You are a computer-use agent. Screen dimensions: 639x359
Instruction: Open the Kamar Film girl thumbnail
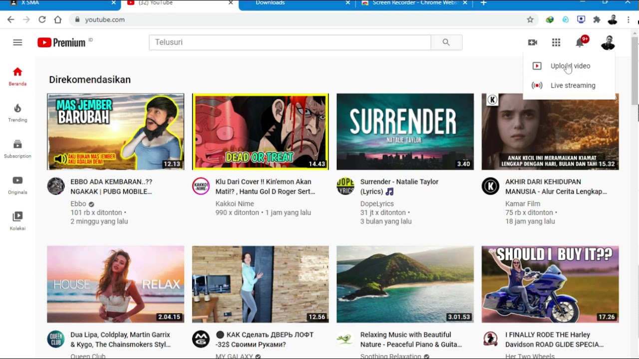click(x=550, y=132)
